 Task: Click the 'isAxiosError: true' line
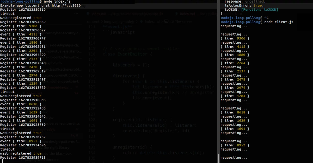244,5
